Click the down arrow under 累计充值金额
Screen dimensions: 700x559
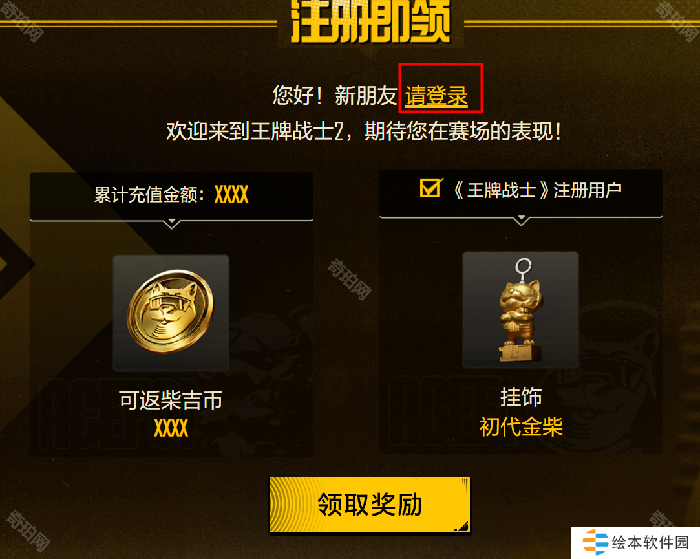(172, 223)
